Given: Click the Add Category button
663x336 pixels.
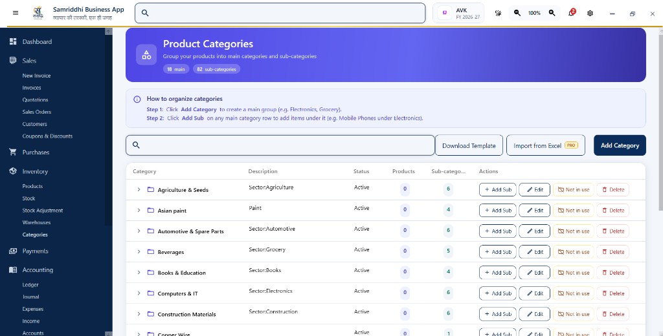Looking at the screenshot, I should point(620,145).
